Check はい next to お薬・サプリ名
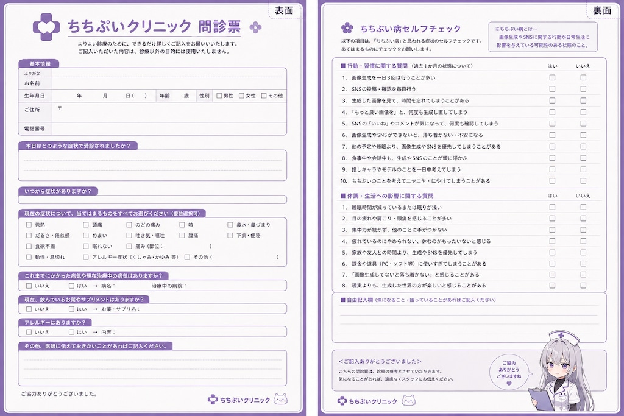Image resolution: width=624 pixels, height=416 pixels. [71, 309]
